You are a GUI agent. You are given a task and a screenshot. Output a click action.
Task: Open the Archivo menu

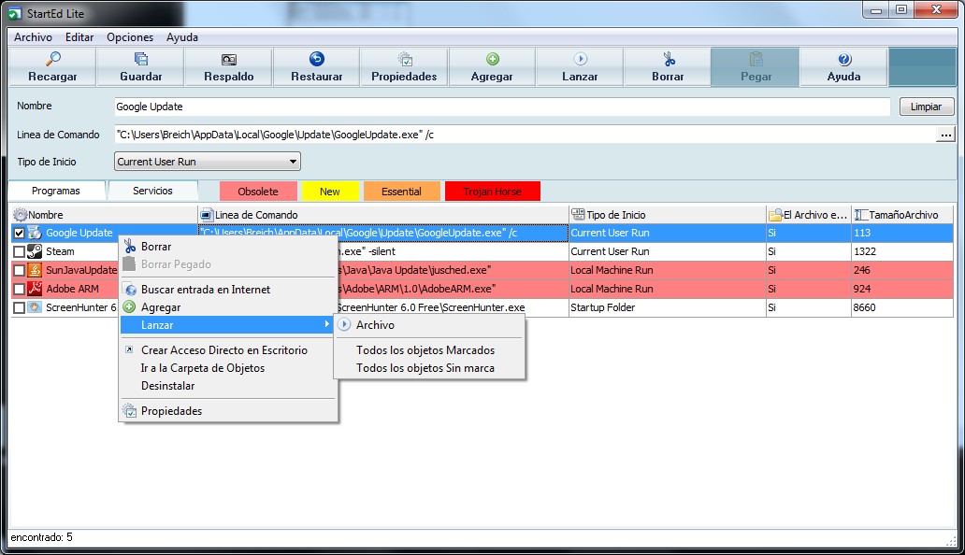coord(34,36)
